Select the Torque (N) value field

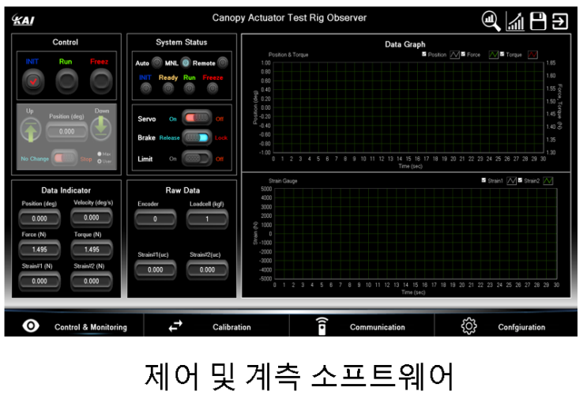[x=92, y=250]
